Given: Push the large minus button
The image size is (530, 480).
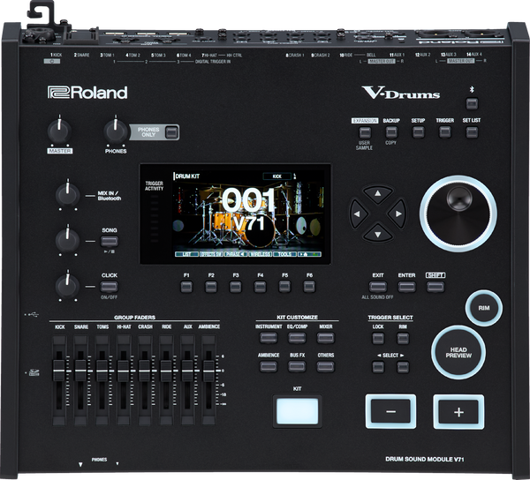Looking at the screenshot, I should [390, 411].
